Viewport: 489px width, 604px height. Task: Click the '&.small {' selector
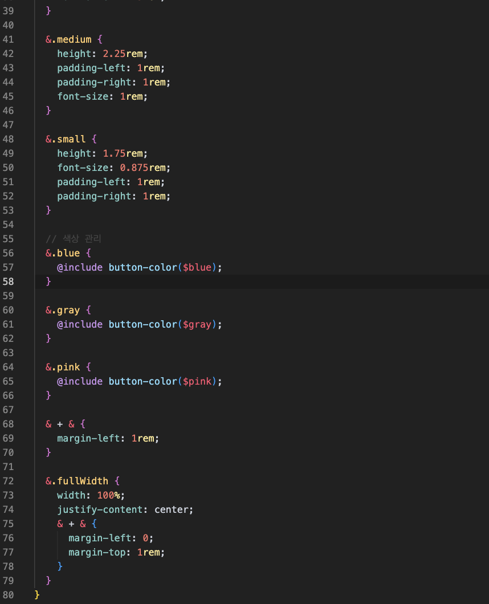click(71, 139)
